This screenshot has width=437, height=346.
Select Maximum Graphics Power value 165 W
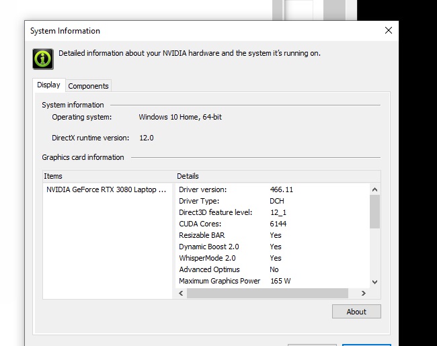pos(280,281)
